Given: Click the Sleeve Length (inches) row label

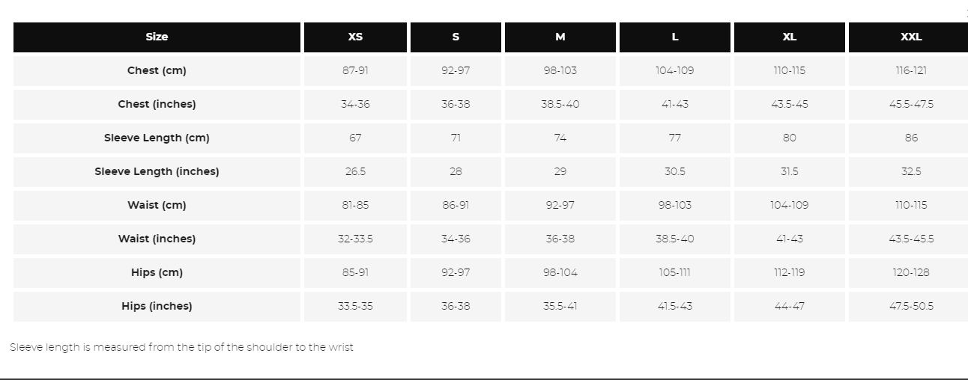Looking at the screenshot, I should coord(157,171).
